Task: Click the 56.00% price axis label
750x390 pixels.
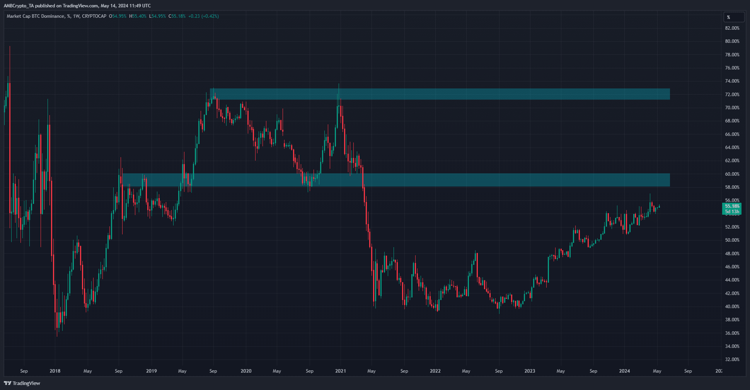Action: click(732, 200)
